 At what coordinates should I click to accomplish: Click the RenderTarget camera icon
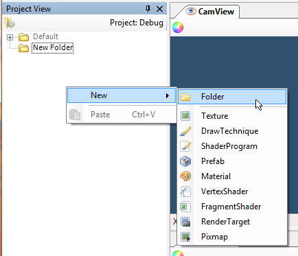185,222
